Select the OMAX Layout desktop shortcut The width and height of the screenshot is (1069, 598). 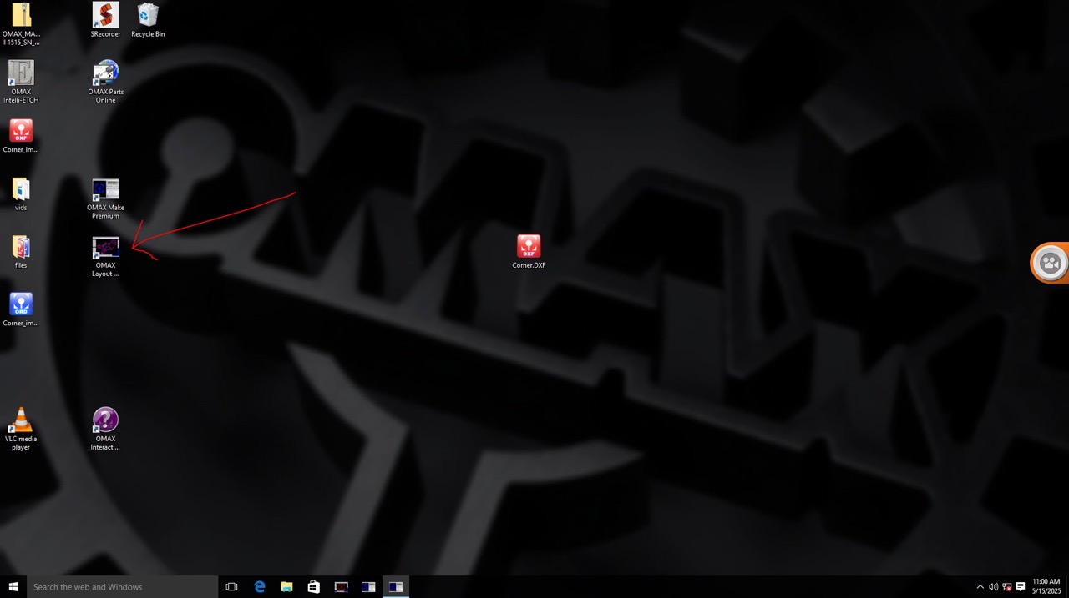click(x=105, y=256)
